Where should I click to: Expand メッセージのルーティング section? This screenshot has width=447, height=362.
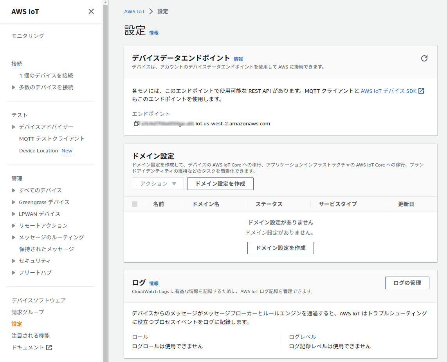pos(13,237)
